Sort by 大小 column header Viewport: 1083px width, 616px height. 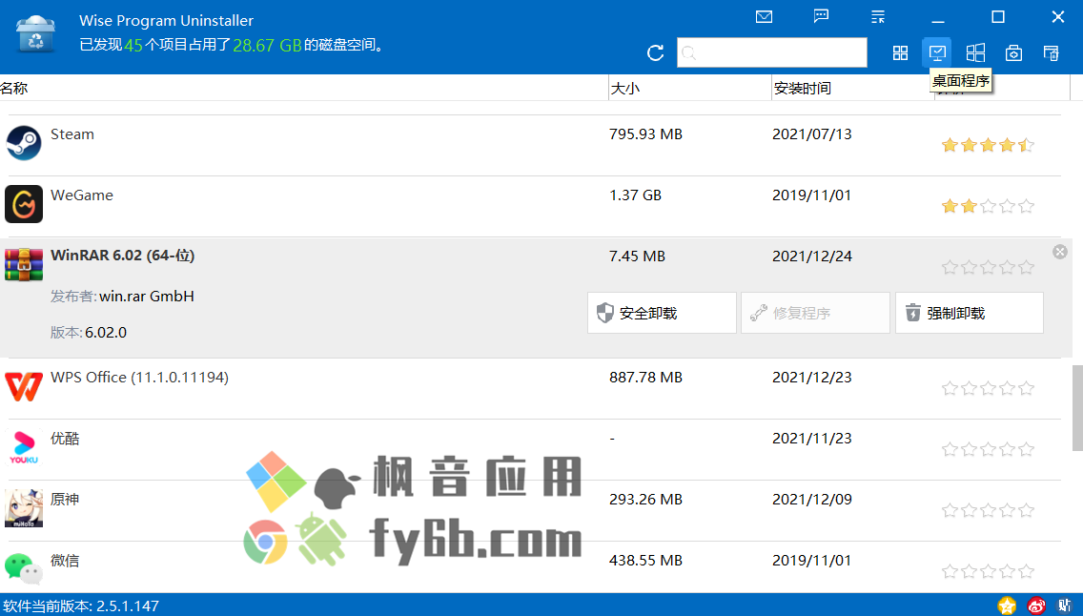(625, 89)
